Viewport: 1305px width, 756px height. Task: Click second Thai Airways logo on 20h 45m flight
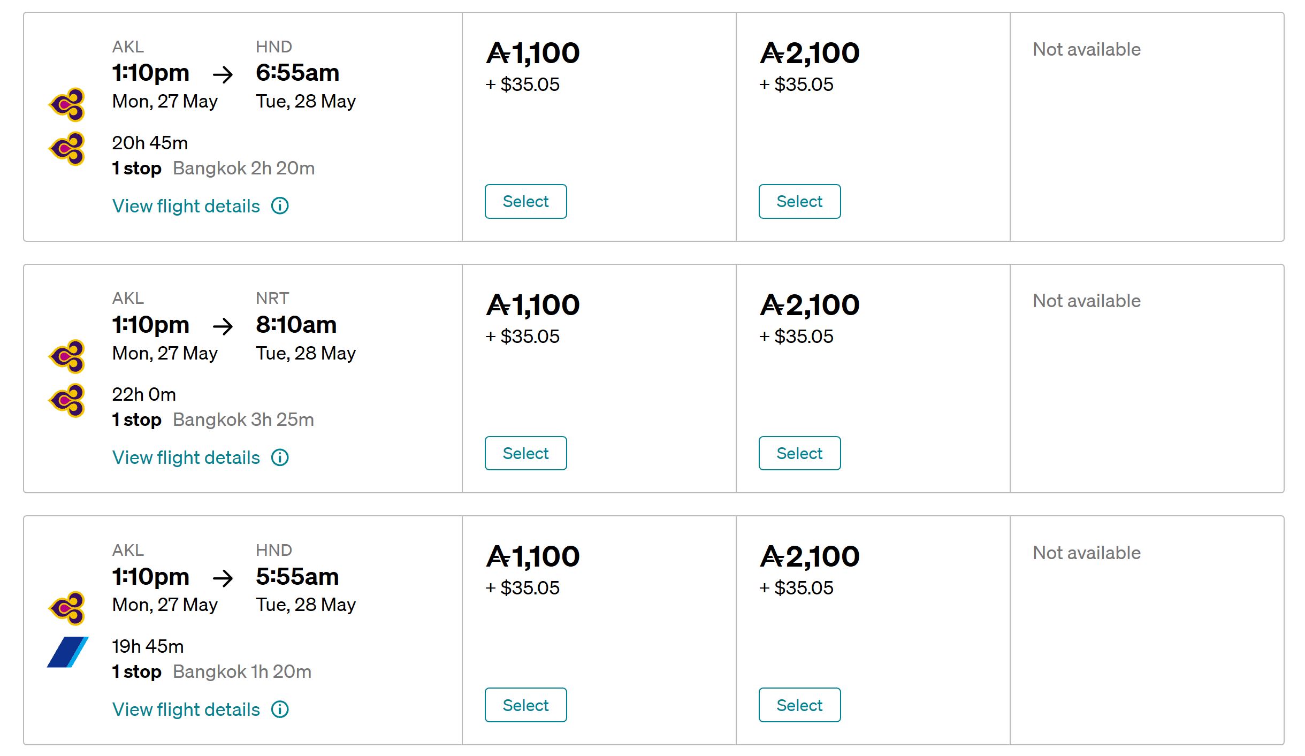click(67, 149)
